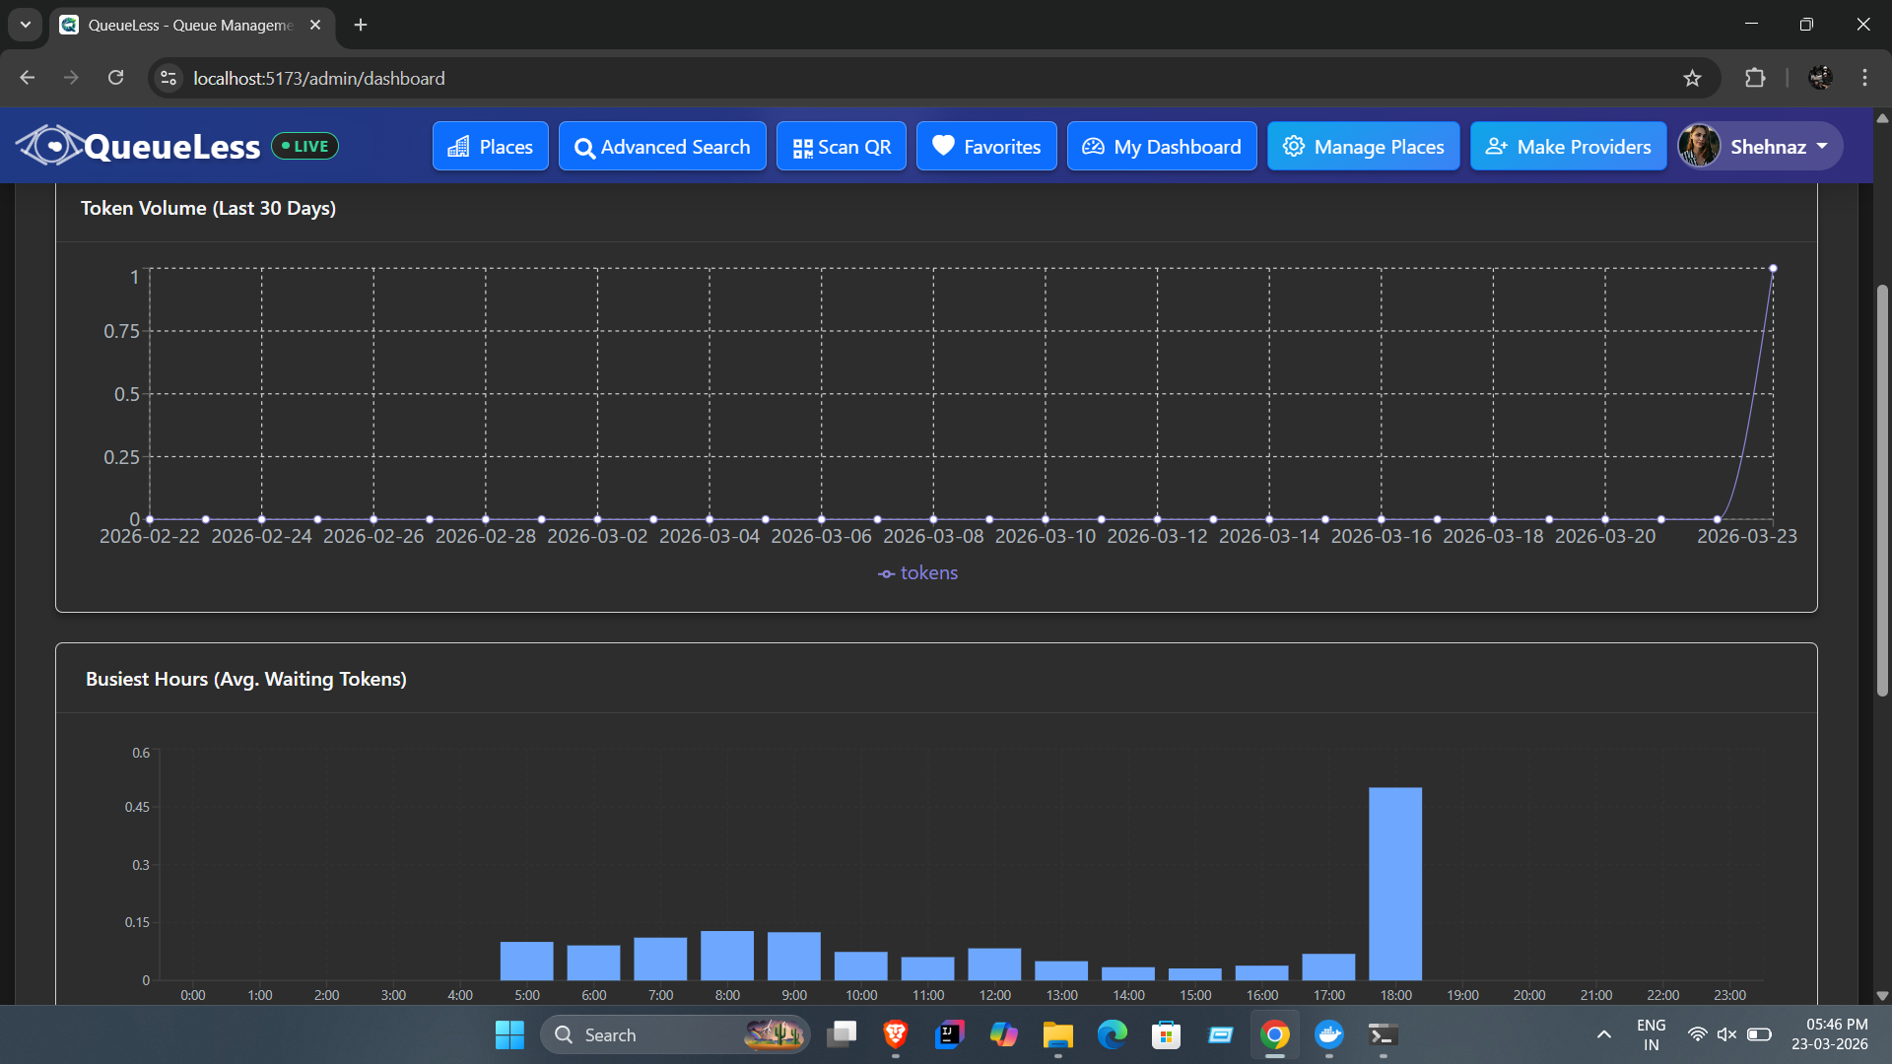Open the Places page

(x=490, y=146)
